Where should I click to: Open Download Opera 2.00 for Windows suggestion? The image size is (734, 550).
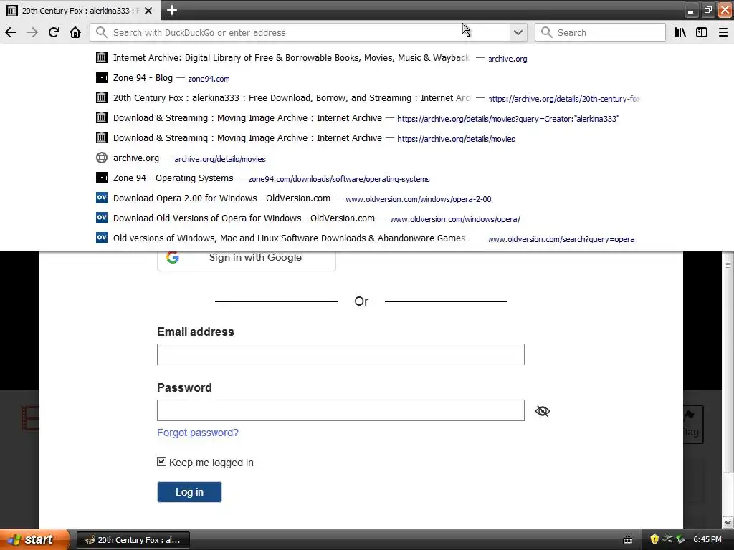367,198
